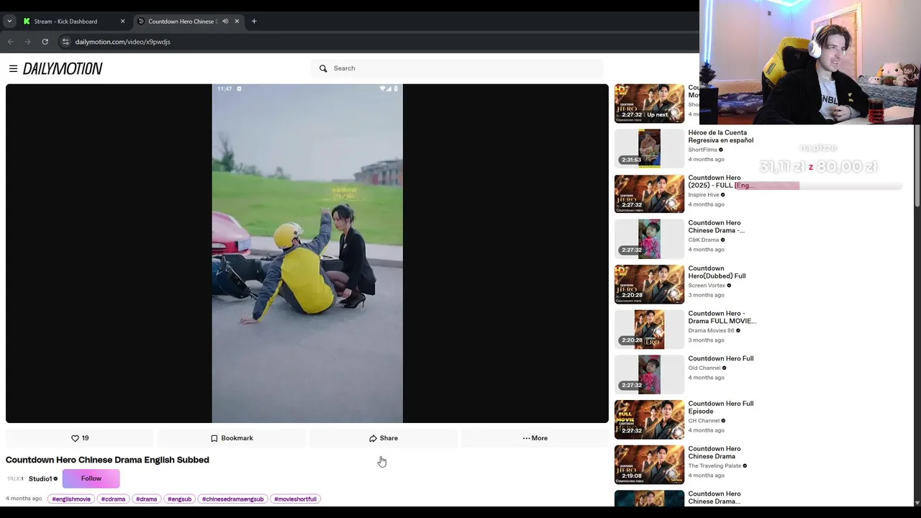
Task: Open the Share options
Action: point(384,438)
